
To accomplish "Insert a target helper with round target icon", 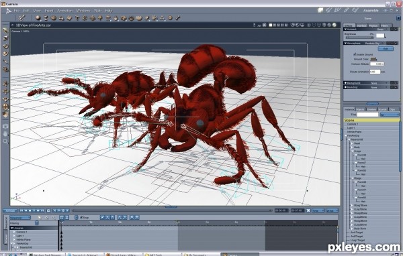I will [x=170, y=18].
